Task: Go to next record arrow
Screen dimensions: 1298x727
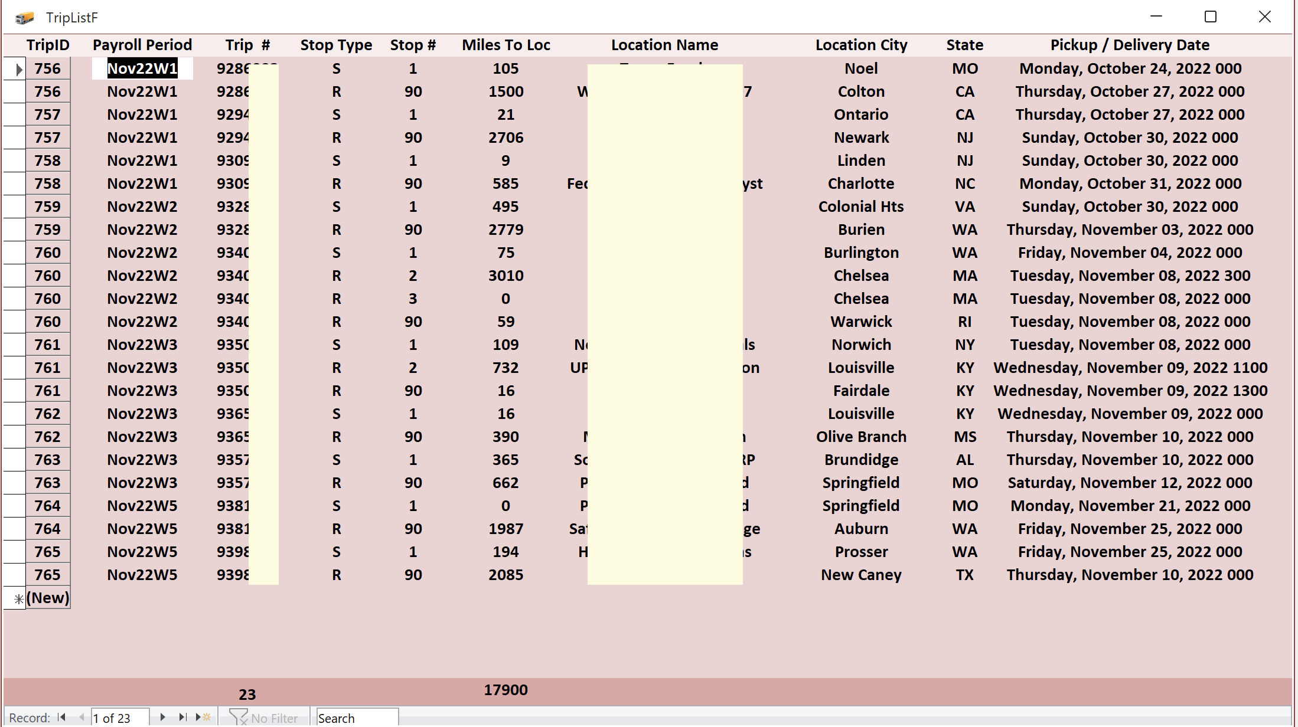Action: [x=162, y=718]
